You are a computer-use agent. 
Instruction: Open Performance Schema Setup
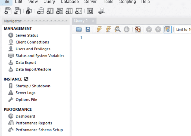(x=39, y=130)
